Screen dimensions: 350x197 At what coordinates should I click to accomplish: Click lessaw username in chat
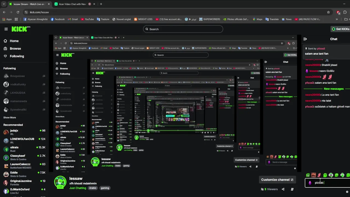314,71
